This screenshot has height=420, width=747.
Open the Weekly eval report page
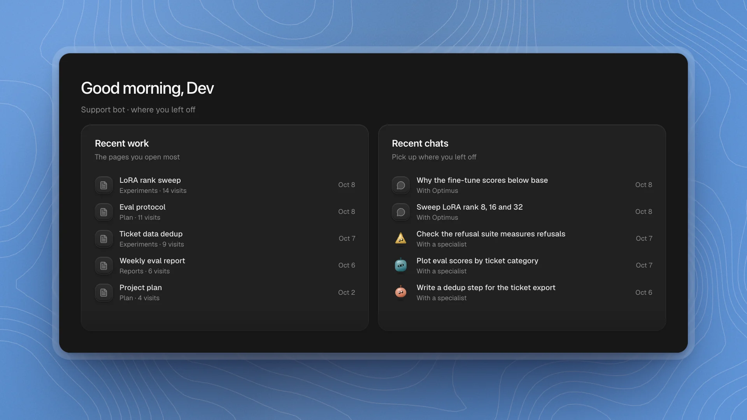click(x=225, y=266)
